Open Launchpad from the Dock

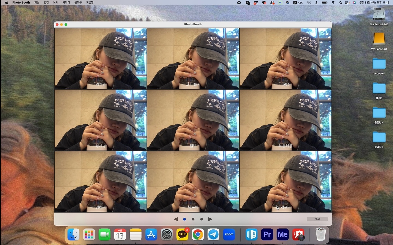click(x=89, y=234)
